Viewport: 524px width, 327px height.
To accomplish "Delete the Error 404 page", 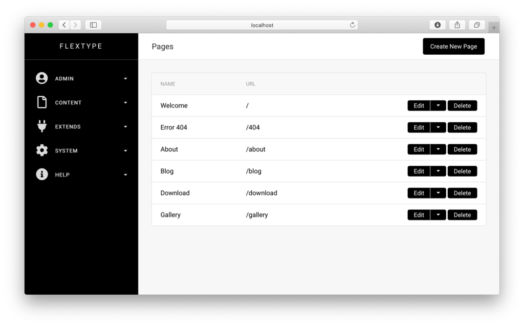I will tap(462, 127).
